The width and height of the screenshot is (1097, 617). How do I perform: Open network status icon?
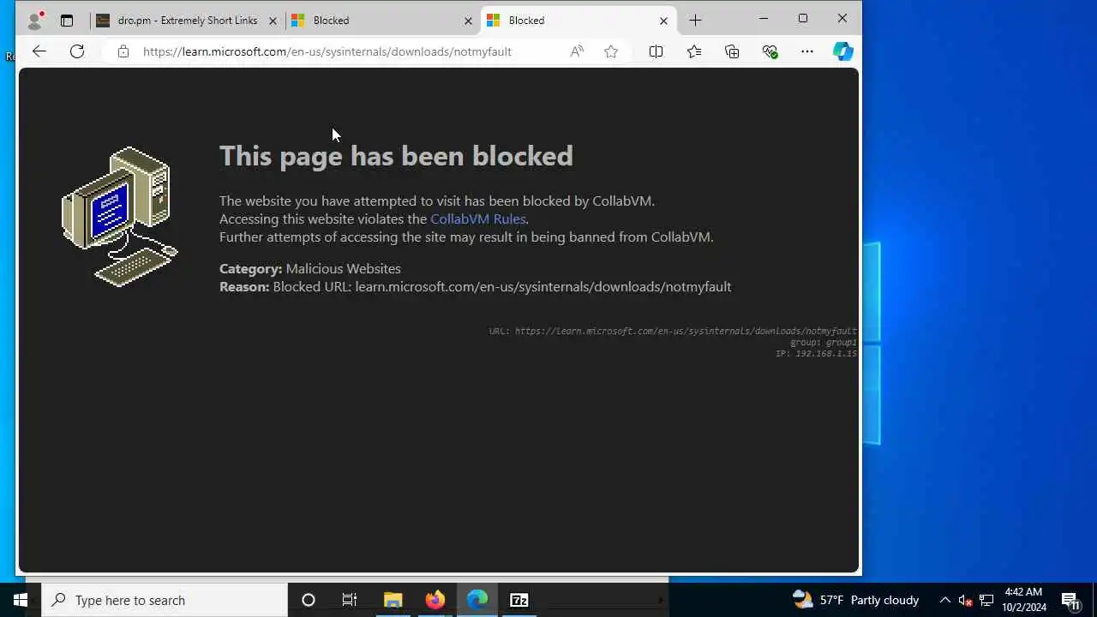(986, 600)
